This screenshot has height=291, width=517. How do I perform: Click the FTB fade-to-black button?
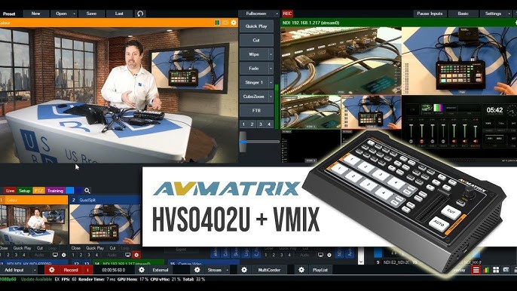(x=256, y=111)
